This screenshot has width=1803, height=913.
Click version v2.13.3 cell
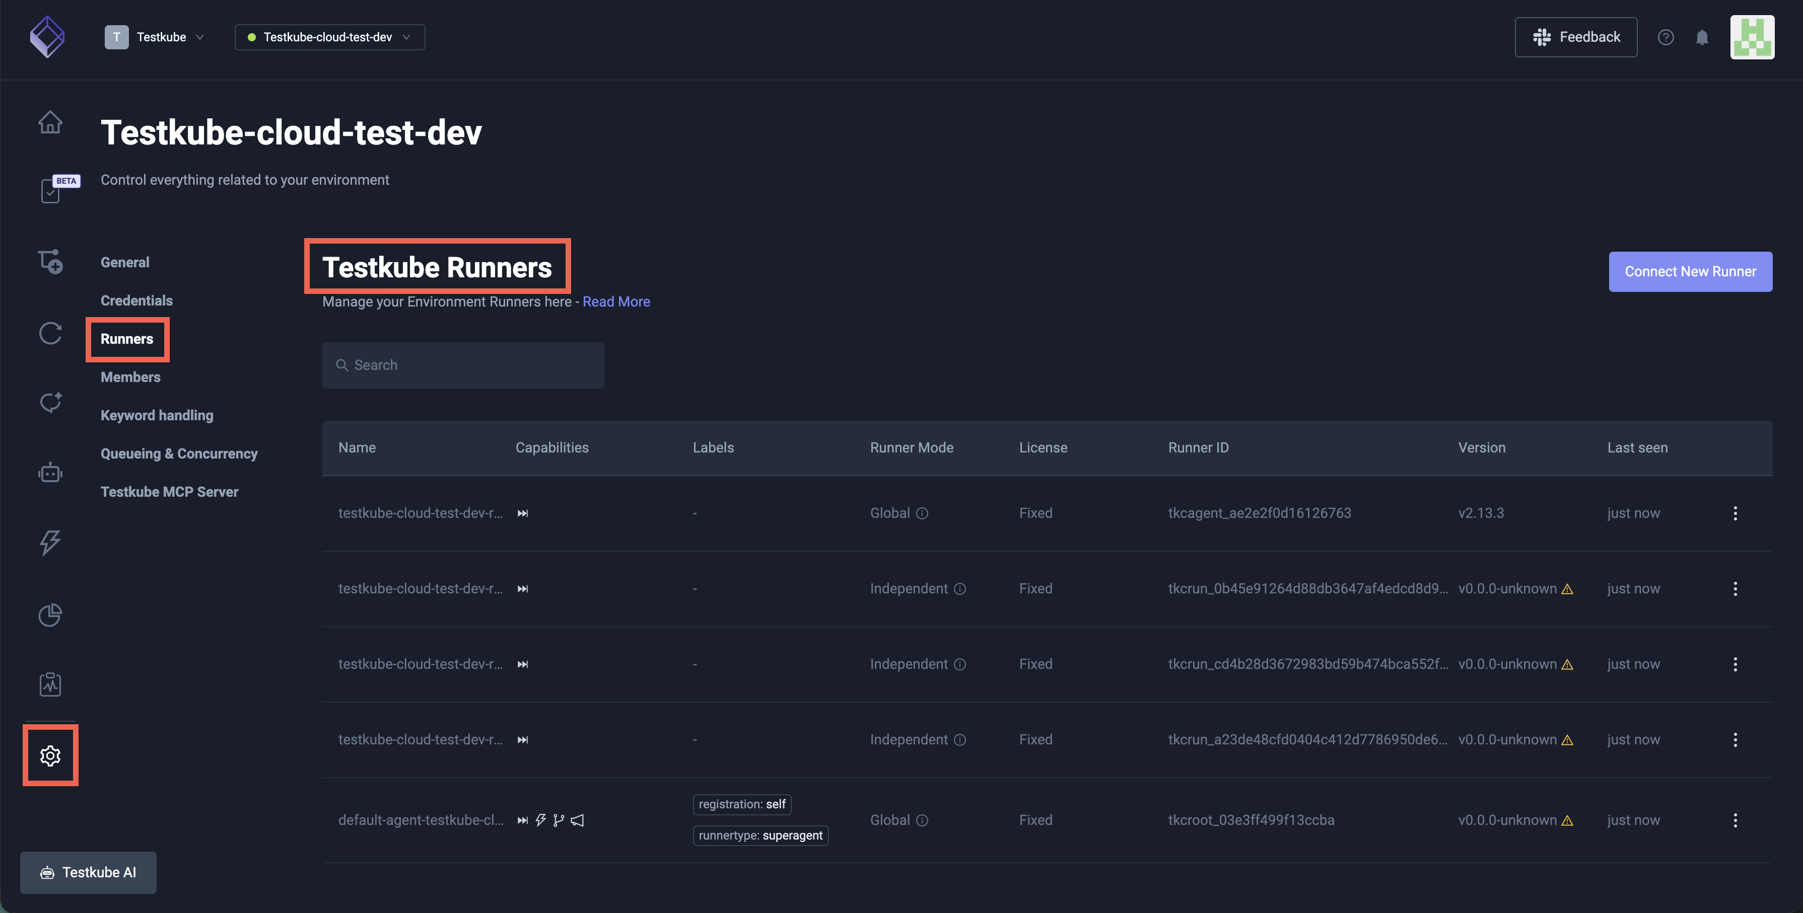(1480, 513)
